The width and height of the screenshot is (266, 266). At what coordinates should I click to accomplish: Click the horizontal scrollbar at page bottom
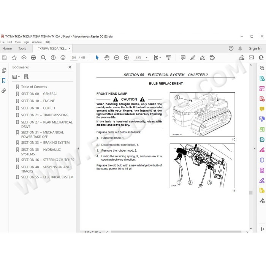click(x=176, y=231)
